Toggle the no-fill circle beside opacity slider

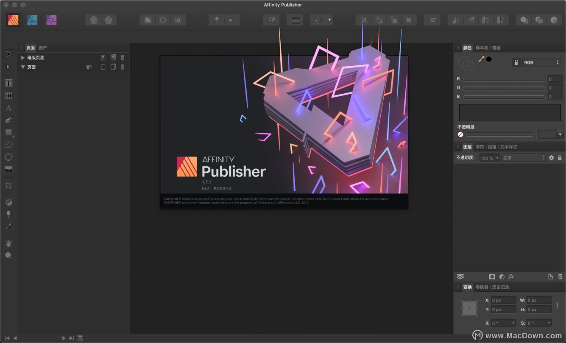(x=460, y=134)
